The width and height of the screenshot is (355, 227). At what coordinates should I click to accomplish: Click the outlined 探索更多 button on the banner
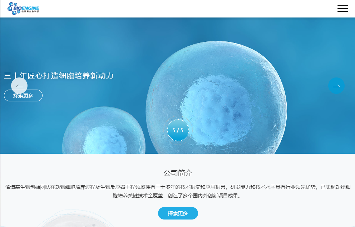point(23,95)
